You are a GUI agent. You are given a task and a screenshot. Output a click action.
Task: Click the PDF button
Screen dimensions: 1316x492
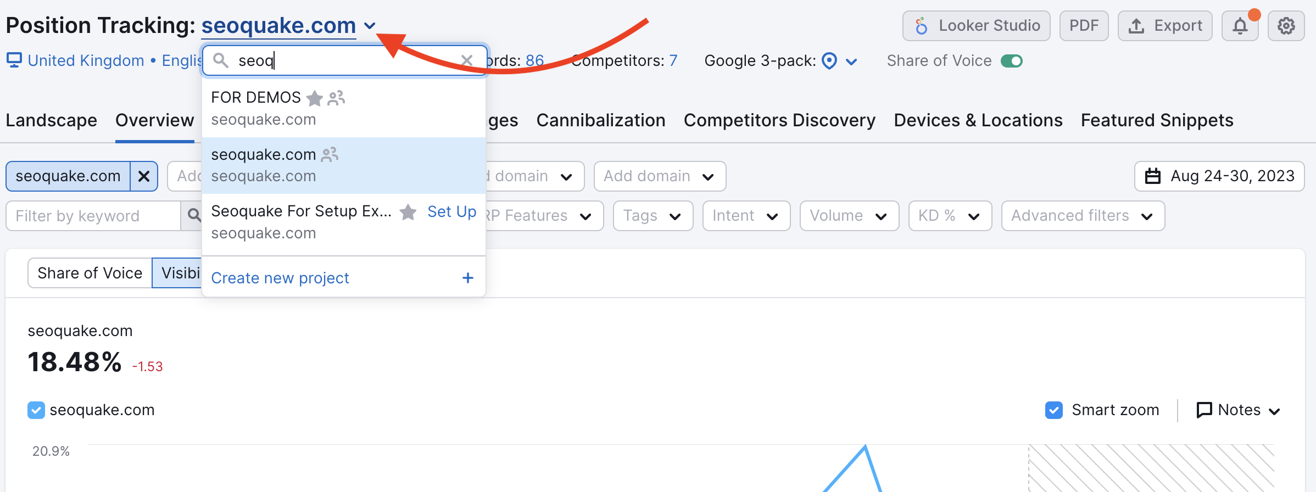1084,26
